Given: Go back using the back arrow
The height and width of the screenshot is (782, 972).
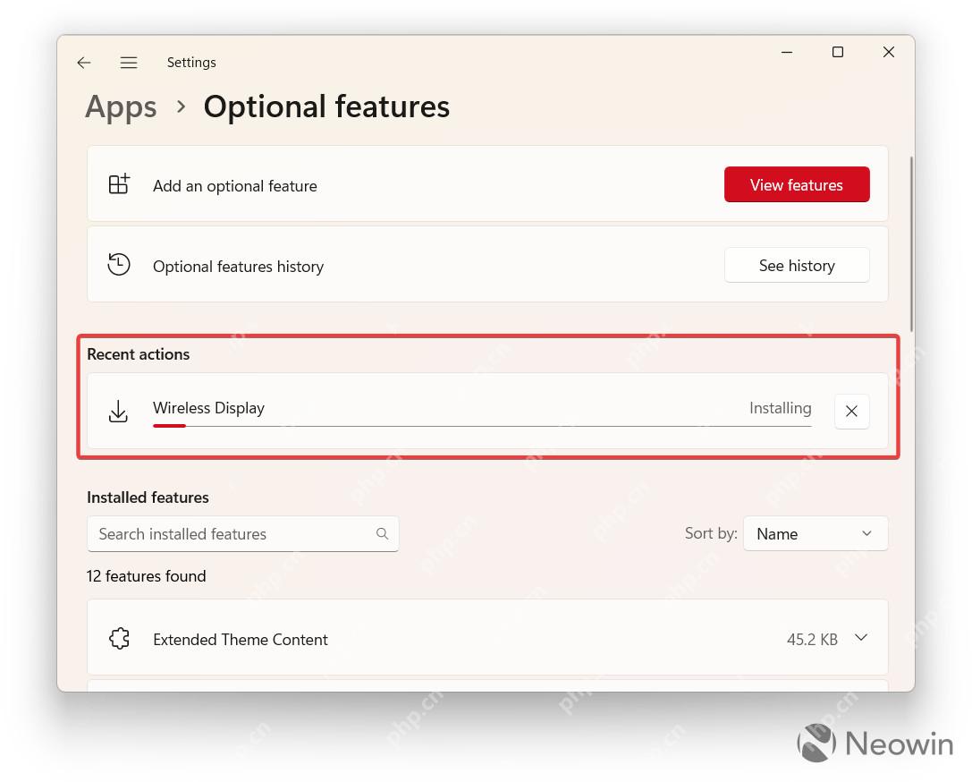Looking at the screenshot, I should click(x=84, y=63).
